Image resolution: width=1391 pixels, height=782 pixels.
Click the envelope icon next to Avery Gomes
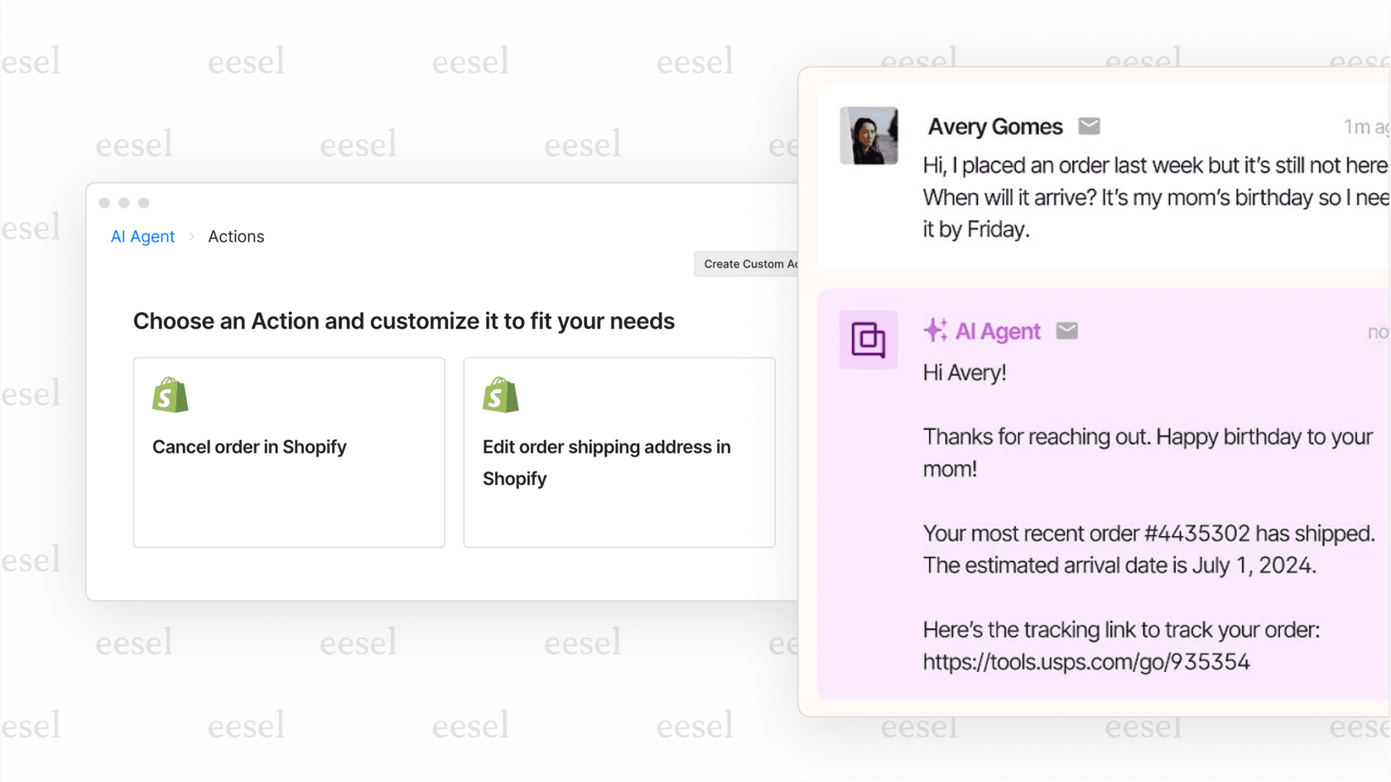[1089, 126]
